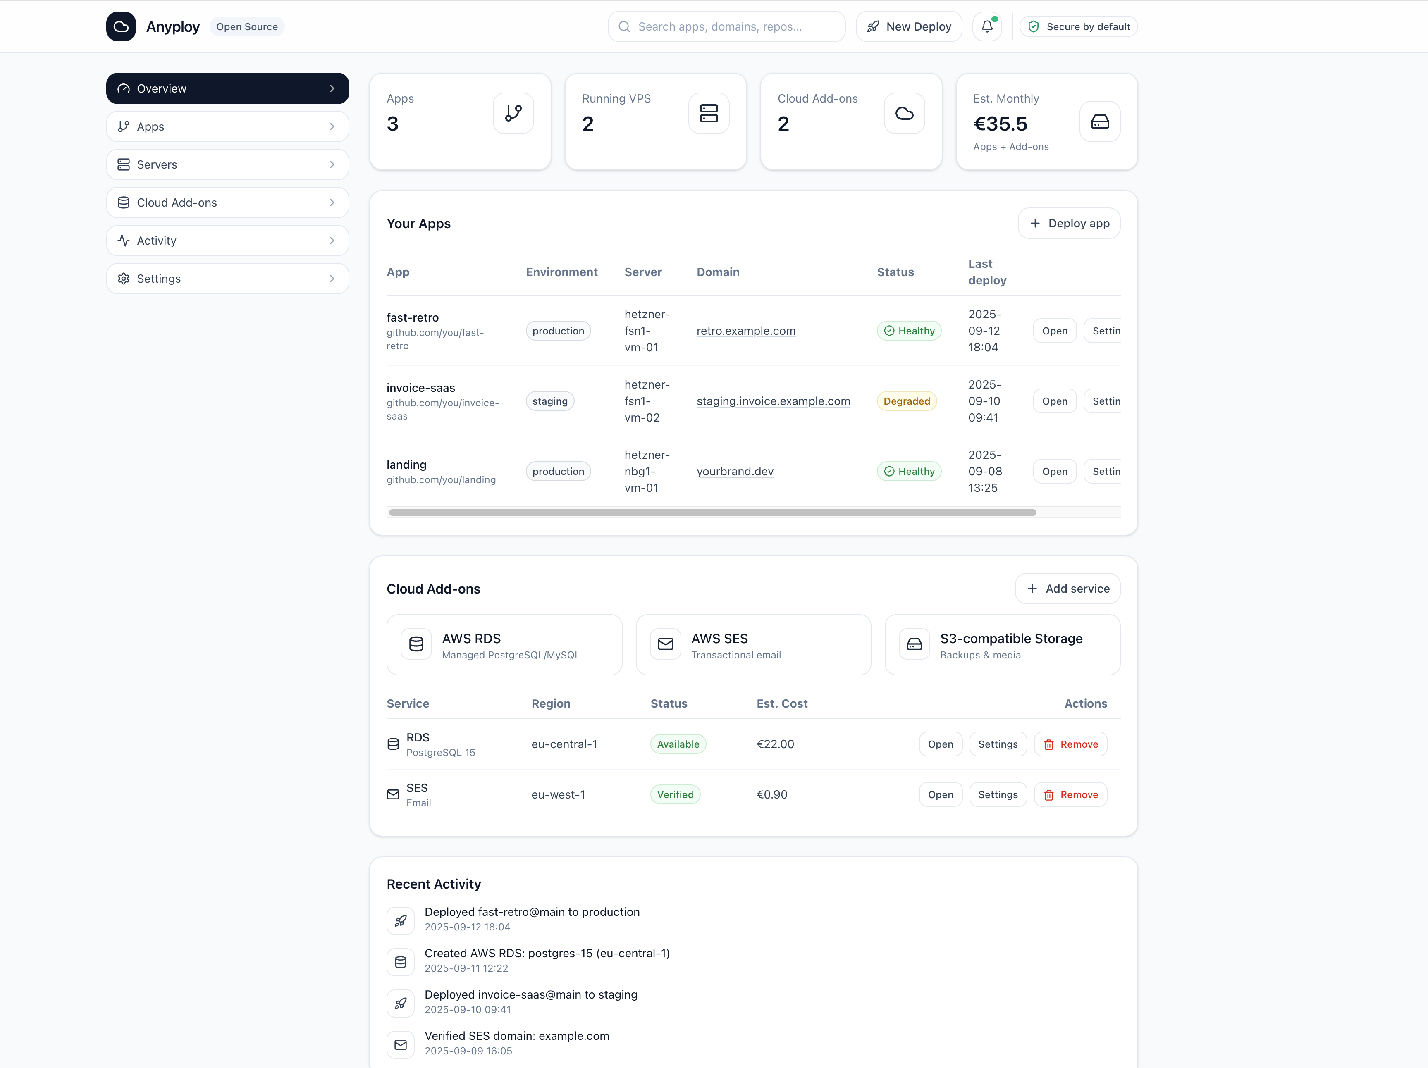
Task: Click the drive icon in Est. Monthly card
Action: [x=1099, y=122]
